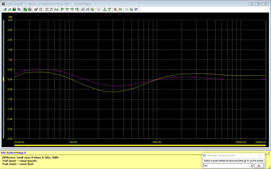Click the copy graph to clipboard icon

pyautogui.click(x=19, y=9)
